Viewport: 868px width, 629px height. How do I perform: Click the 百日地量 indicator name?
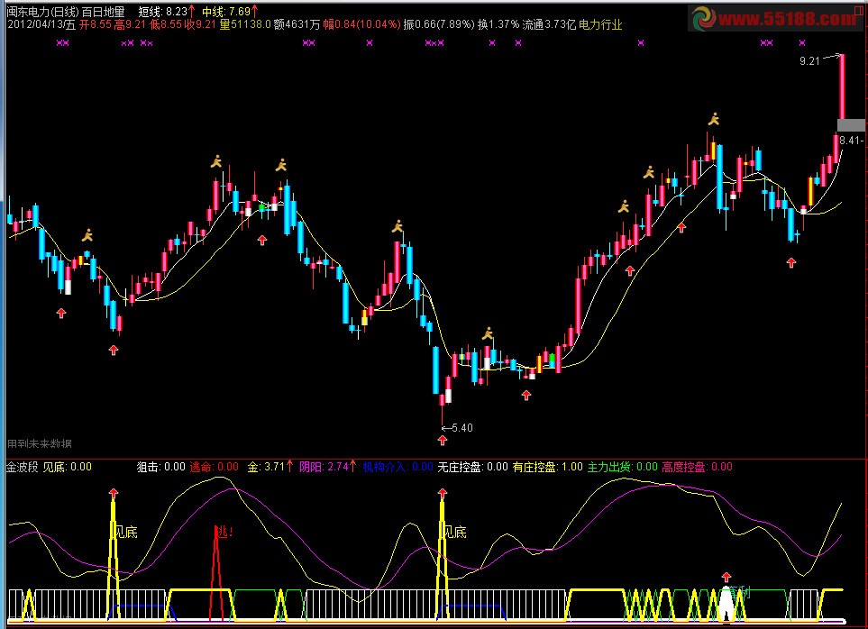[104, 12]
